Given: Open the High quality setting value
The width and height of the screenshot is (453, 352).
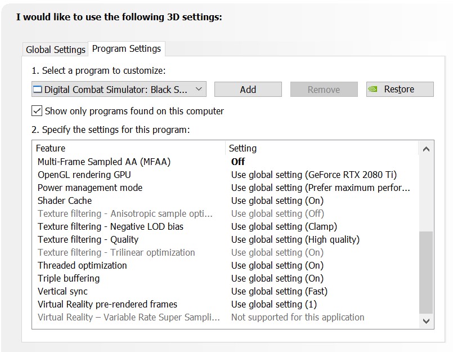Looking at the screenshot, I should tap(295, 239).
